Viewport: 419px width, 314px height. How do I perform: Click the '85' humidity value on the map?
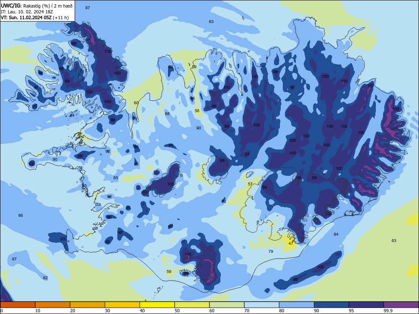coord(116,178)
